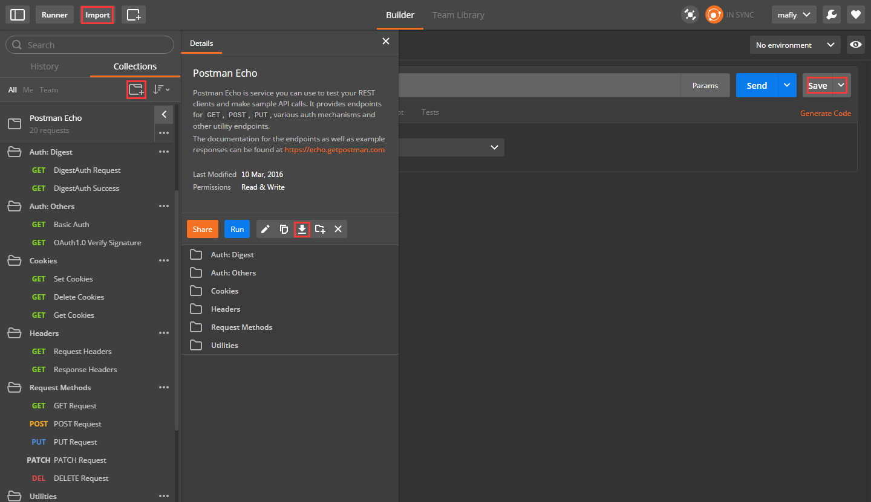Duplicate the collection using copy icon
The height and width of the screenshot is (502, 871).
tap(284, 229)
